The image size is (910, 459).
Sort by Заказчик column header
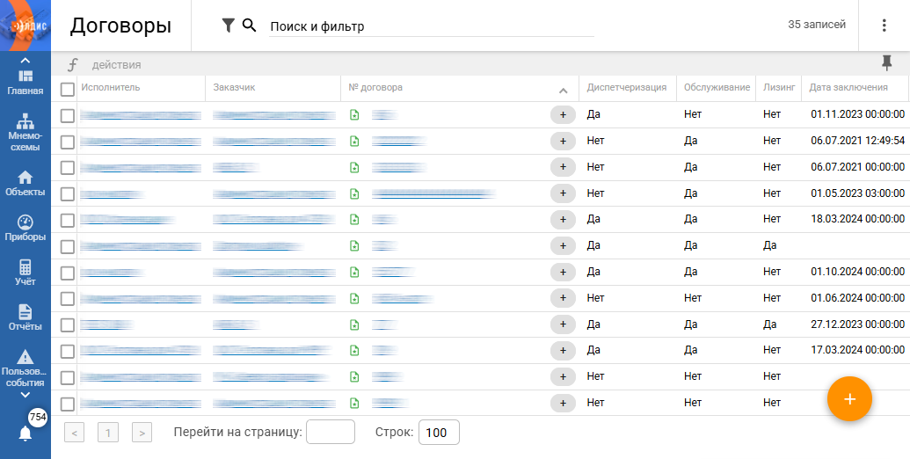[234, 88]
